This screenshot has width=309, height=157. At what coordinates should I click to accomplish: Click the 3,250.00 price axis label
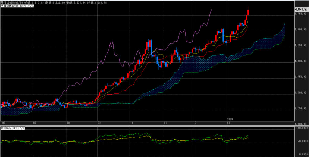click(x=301, y=108)
